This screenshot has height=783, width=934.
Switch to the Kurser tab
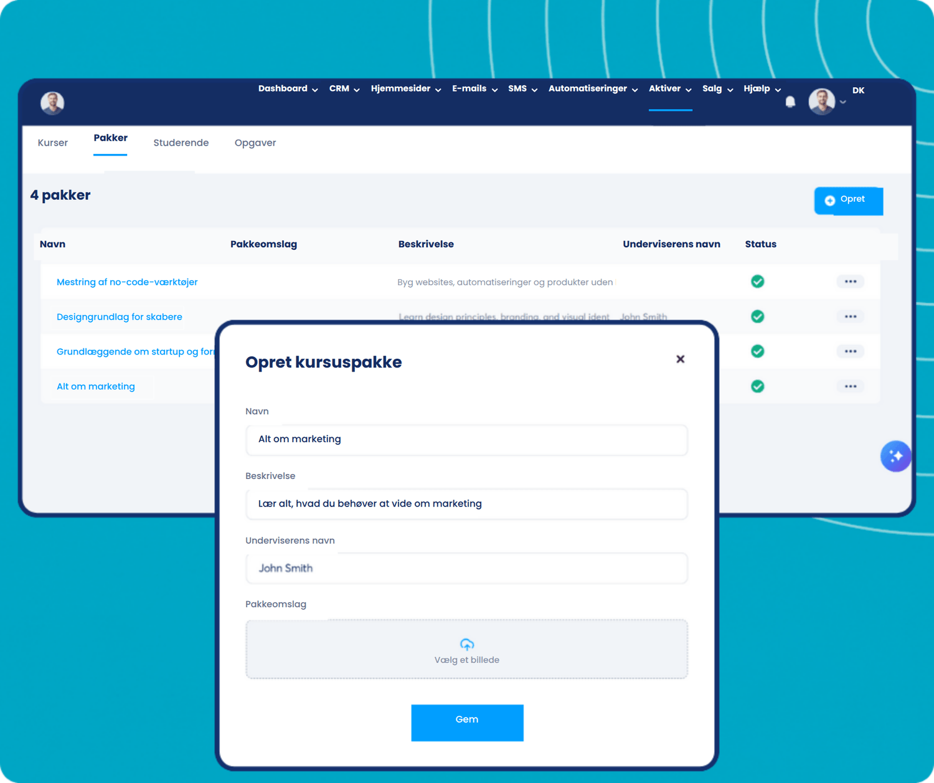point(53,143)
